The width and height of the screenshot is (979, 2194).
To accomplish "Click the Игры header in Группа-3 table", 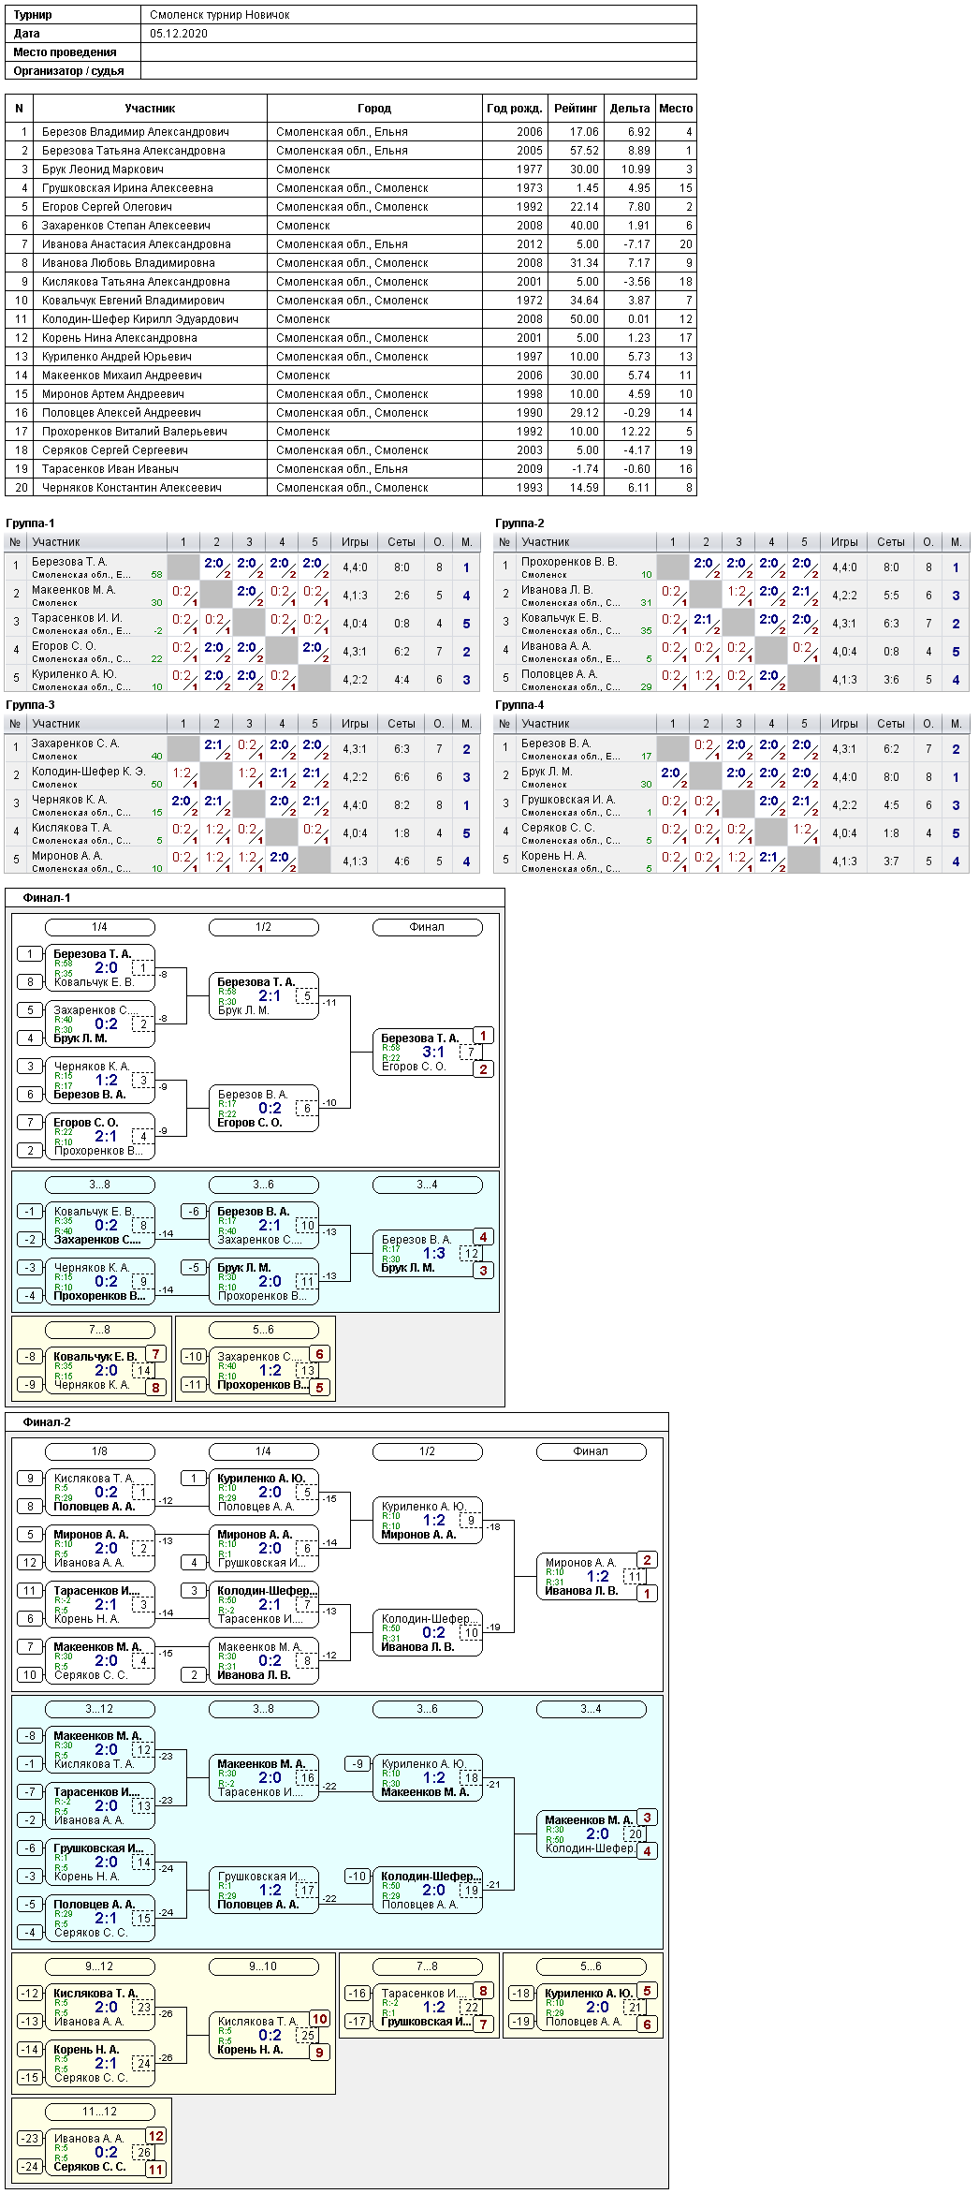I will coord(355,724).
